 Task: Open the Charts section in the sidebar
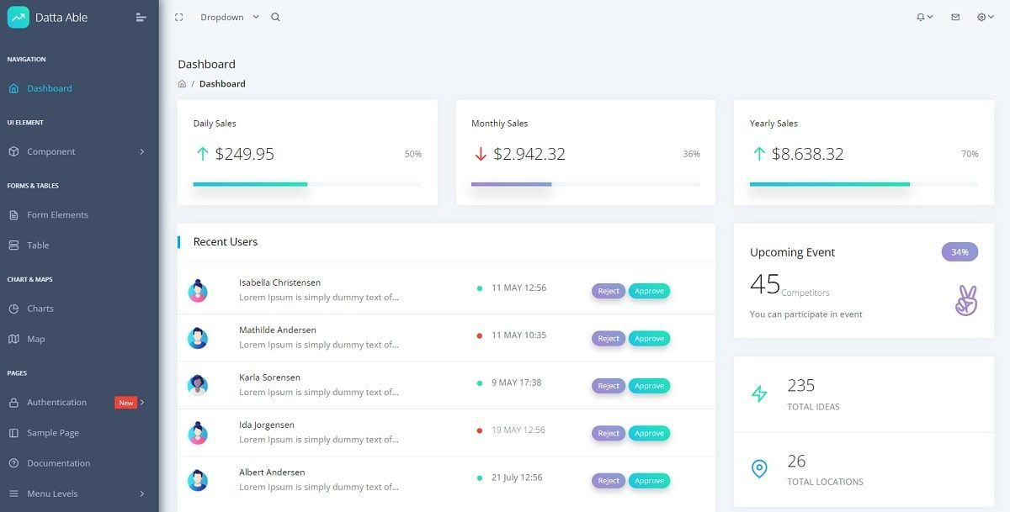(x=40, y=309)
